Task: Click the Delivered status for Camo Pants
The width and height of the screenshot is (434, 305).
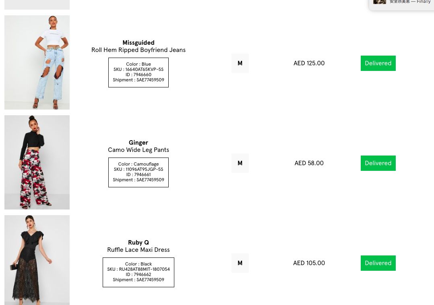Action: [378, 163]
